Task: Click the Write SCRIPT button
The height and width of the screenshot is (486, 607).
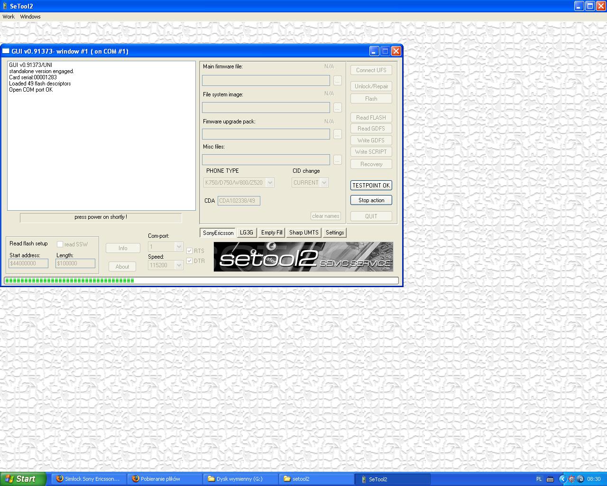Action: (371, 152)
